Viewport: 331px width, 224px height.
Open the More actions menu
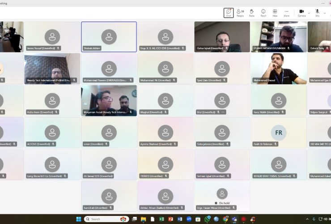[x=286, y=13]
